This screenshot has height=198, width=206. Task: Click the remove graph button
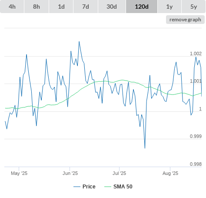[185, 20]
